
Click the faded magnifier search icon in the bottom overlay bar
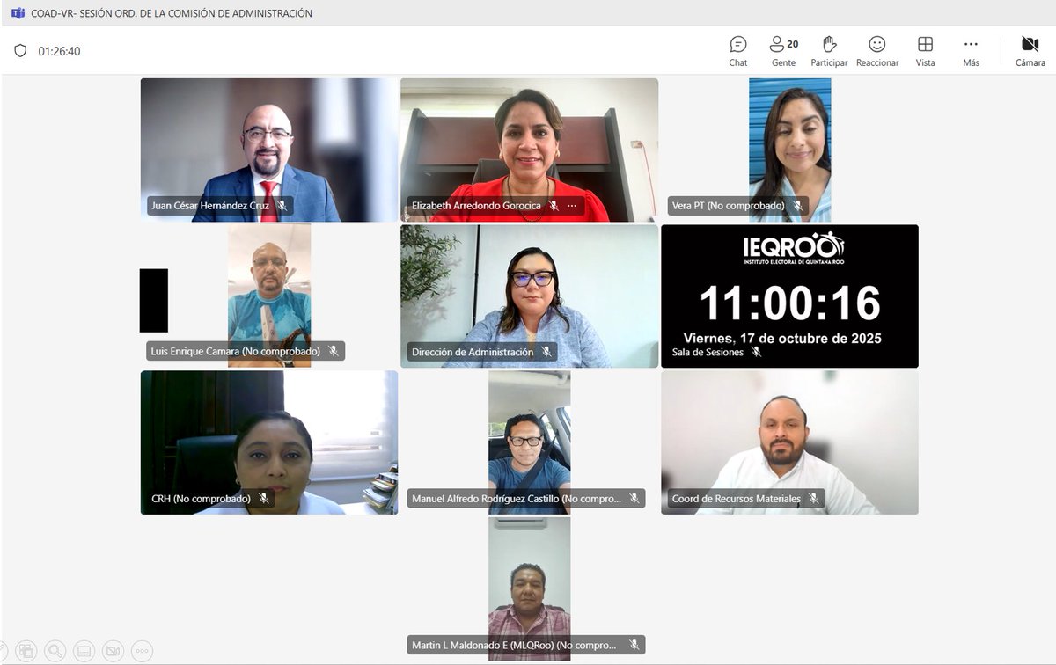[x=55, y=651]
